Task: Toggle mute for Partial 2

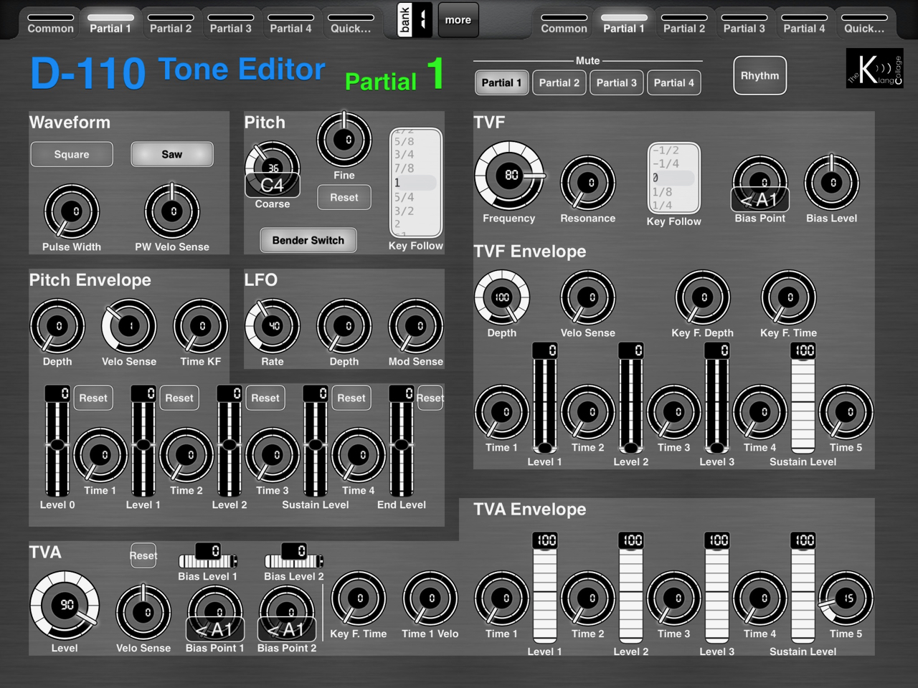Action: point(559,82)
